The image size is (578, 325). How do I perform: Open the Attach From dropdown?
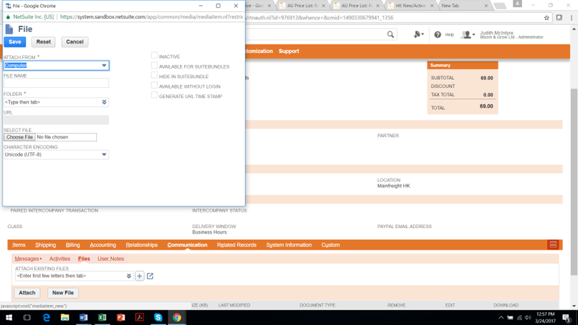click(x=104, y=66)
